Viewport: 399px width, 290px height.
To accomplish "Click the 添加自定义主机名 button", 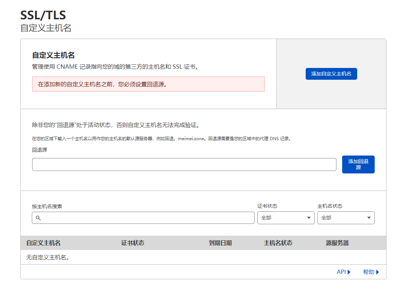I will point(331,74).
